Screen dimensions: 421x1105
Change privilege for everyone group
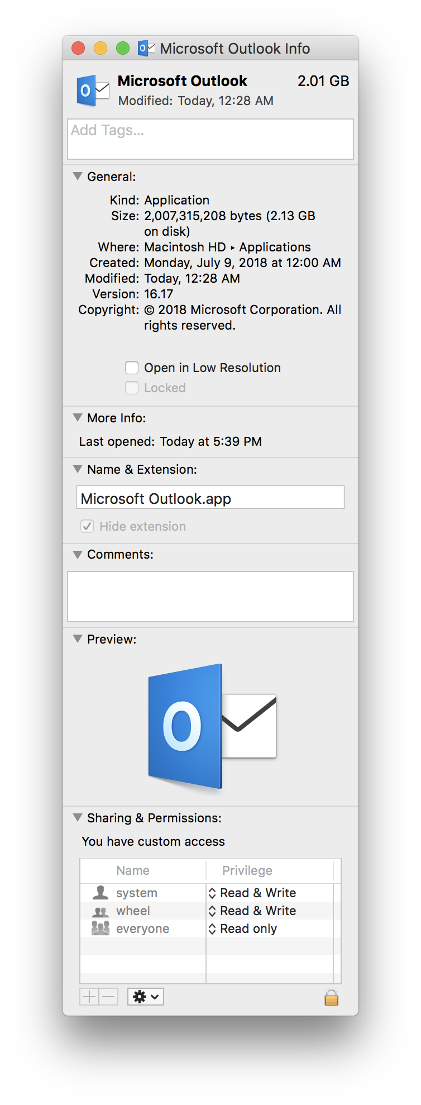243,928
